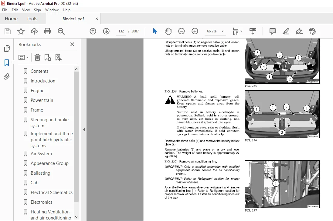Open the View menu
The height and width of the screenshot is (221, 333).
[26, 10]
